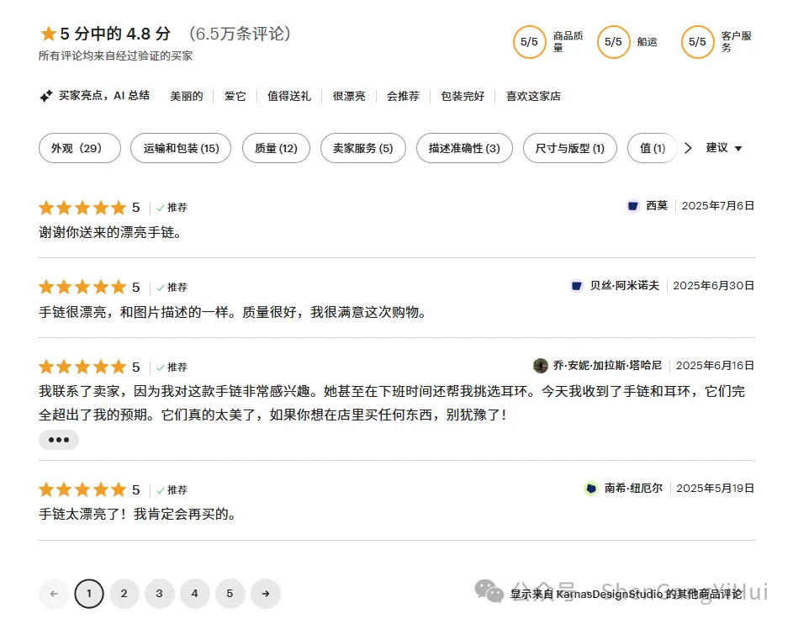Select the 商品质量 5/5 score circle

(530, 41)
